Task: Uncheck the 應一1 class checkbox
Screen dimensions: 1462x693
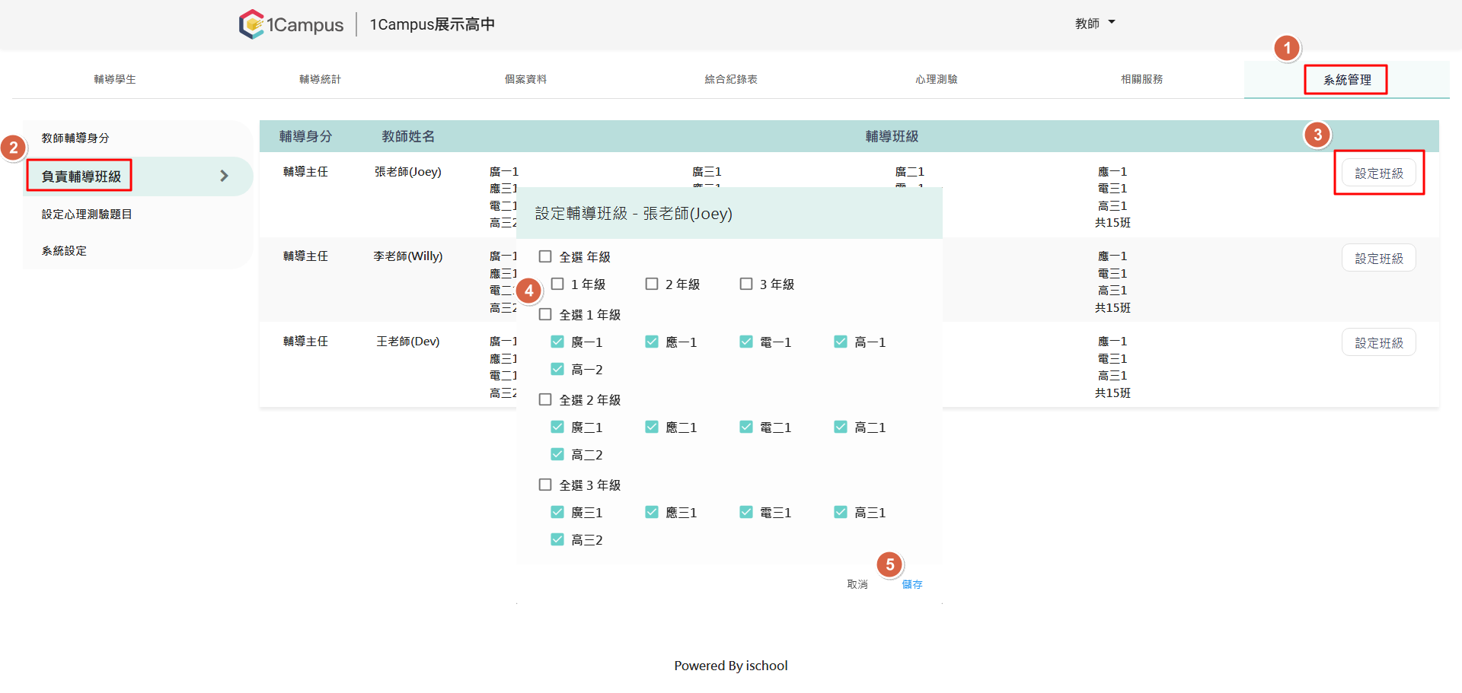Action: click(652, 342)
